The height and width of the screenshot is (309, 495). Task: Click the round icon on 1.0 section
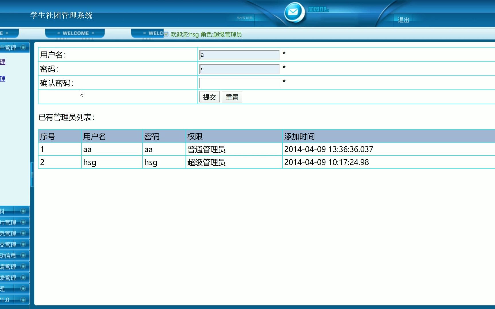(23, 300)
